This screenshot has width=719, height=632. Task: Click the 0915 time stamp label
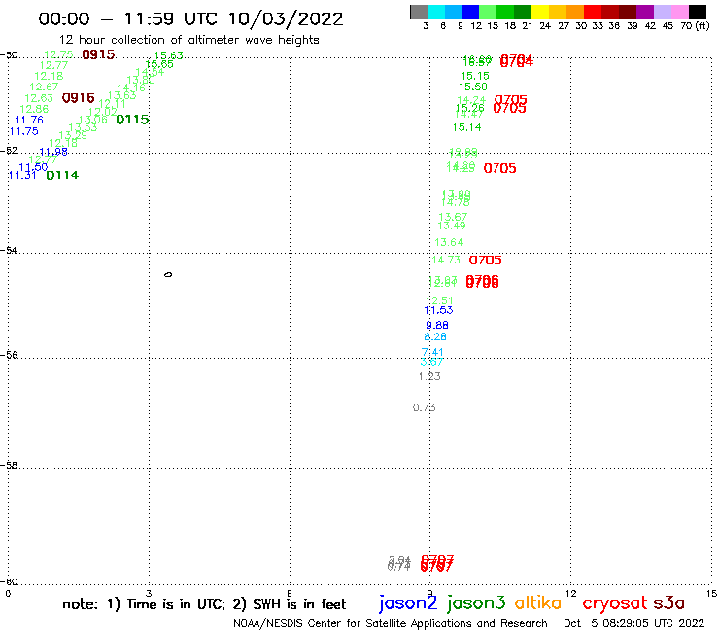click(98, 54)
